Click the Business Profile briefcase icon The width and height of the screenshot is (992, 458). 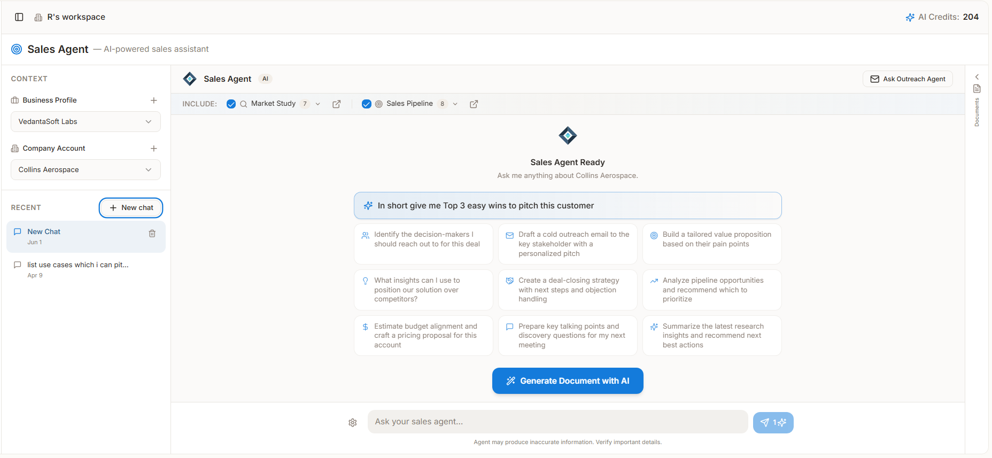(x=15, y=100)
